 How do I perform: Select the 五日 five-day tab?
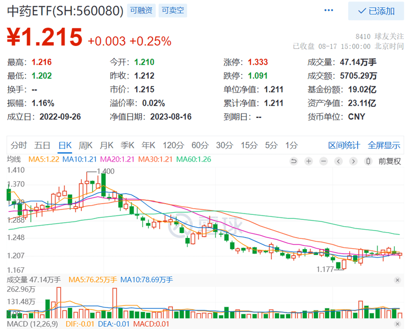[42, 145]
